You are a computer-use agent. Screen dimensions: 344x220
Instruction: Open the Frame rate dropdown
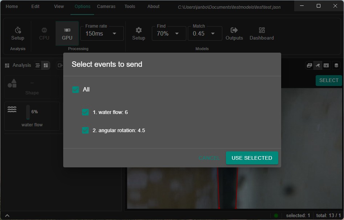pyautogui.click(x=102, y=33)
